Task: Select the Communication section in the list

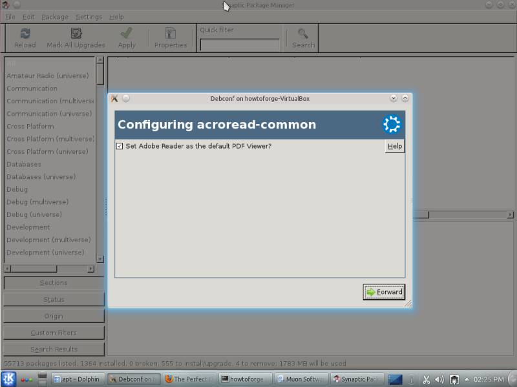Action: (50, 89)
